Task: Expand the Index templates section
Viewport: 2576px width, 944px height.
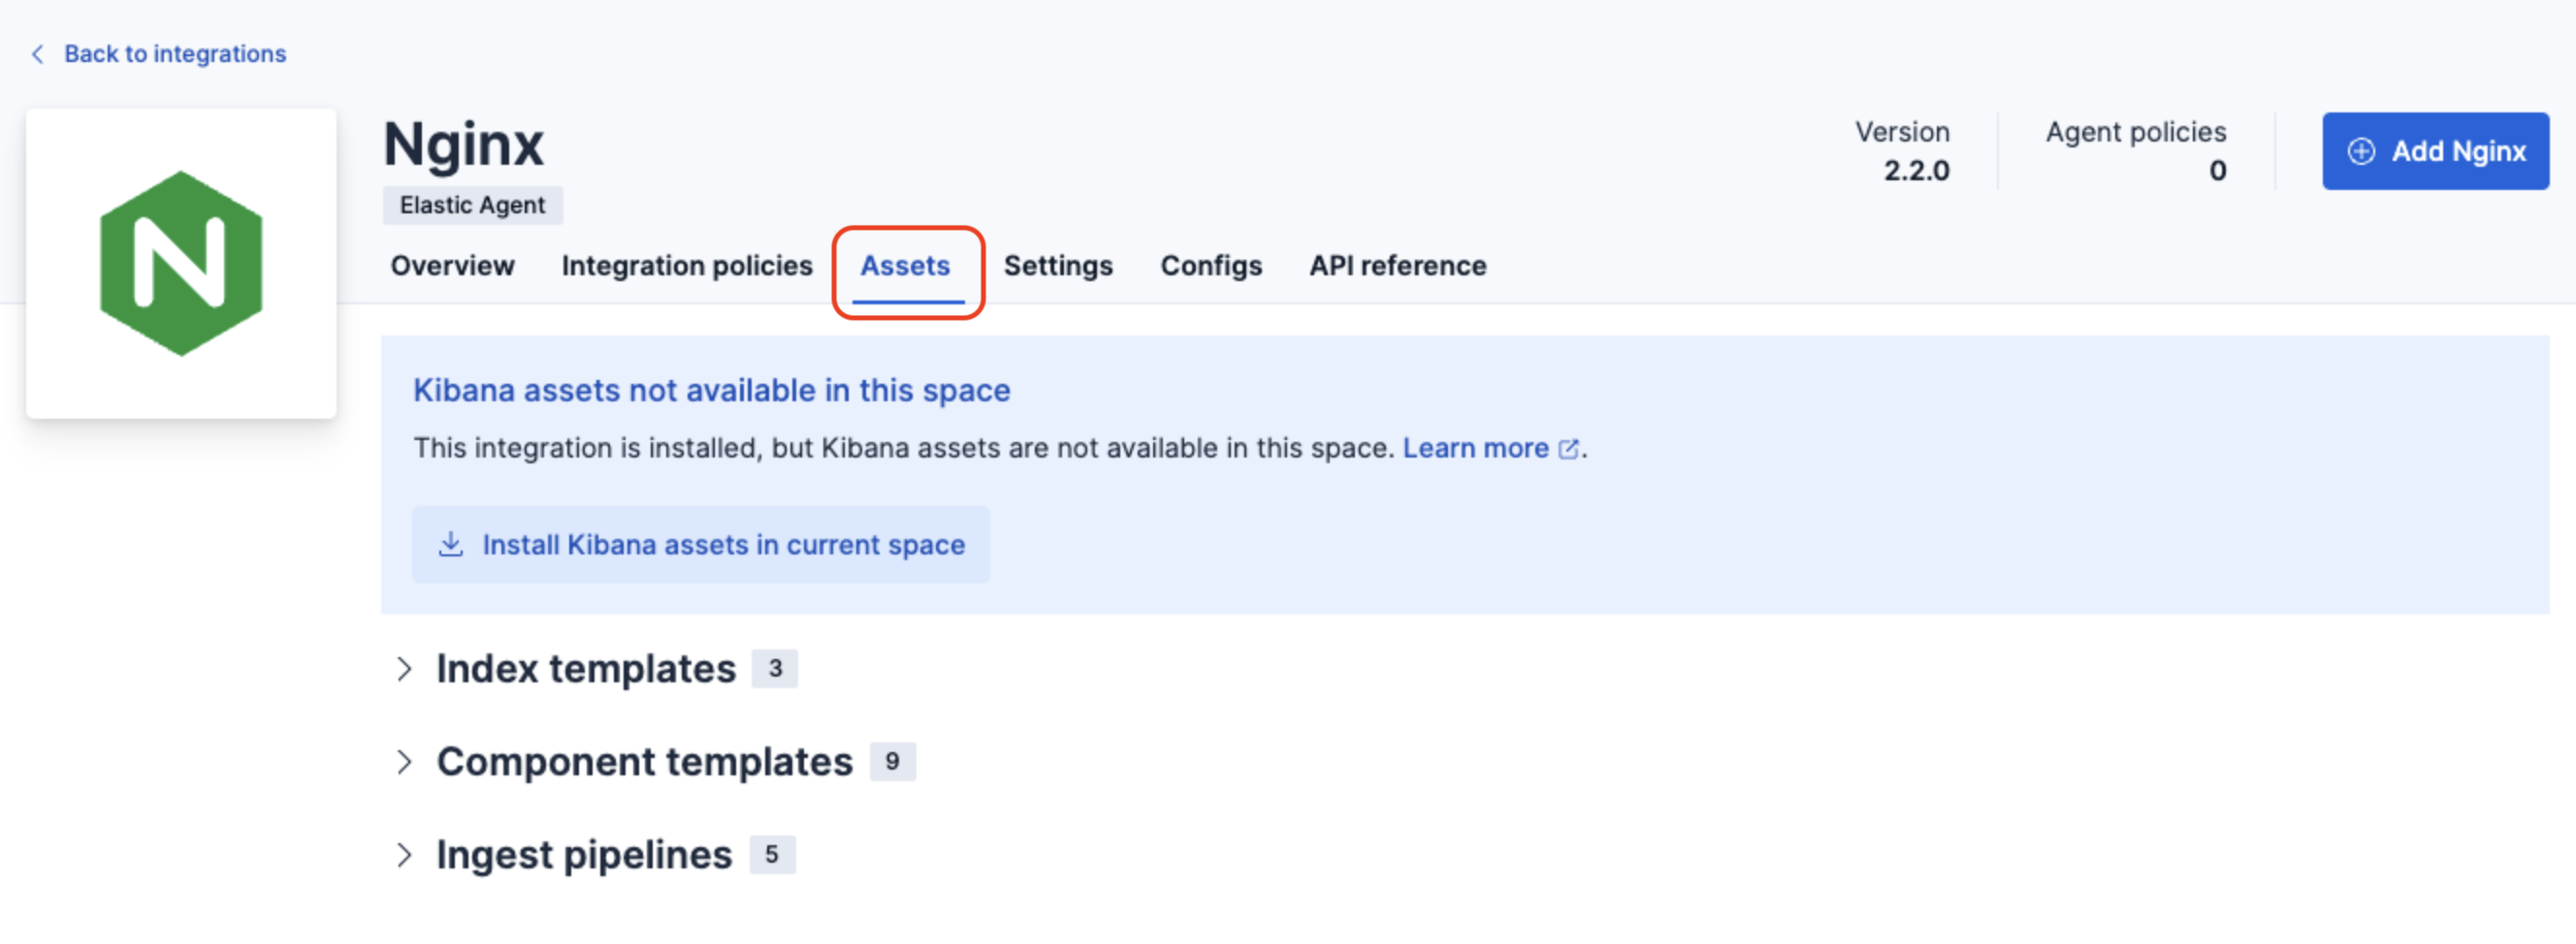Action: click(406, 669)
